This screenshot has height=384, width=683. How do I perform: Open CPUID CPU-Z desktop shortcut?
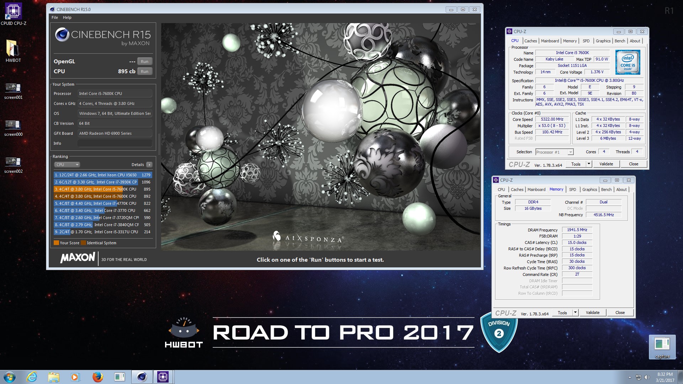tap(14, 14)
